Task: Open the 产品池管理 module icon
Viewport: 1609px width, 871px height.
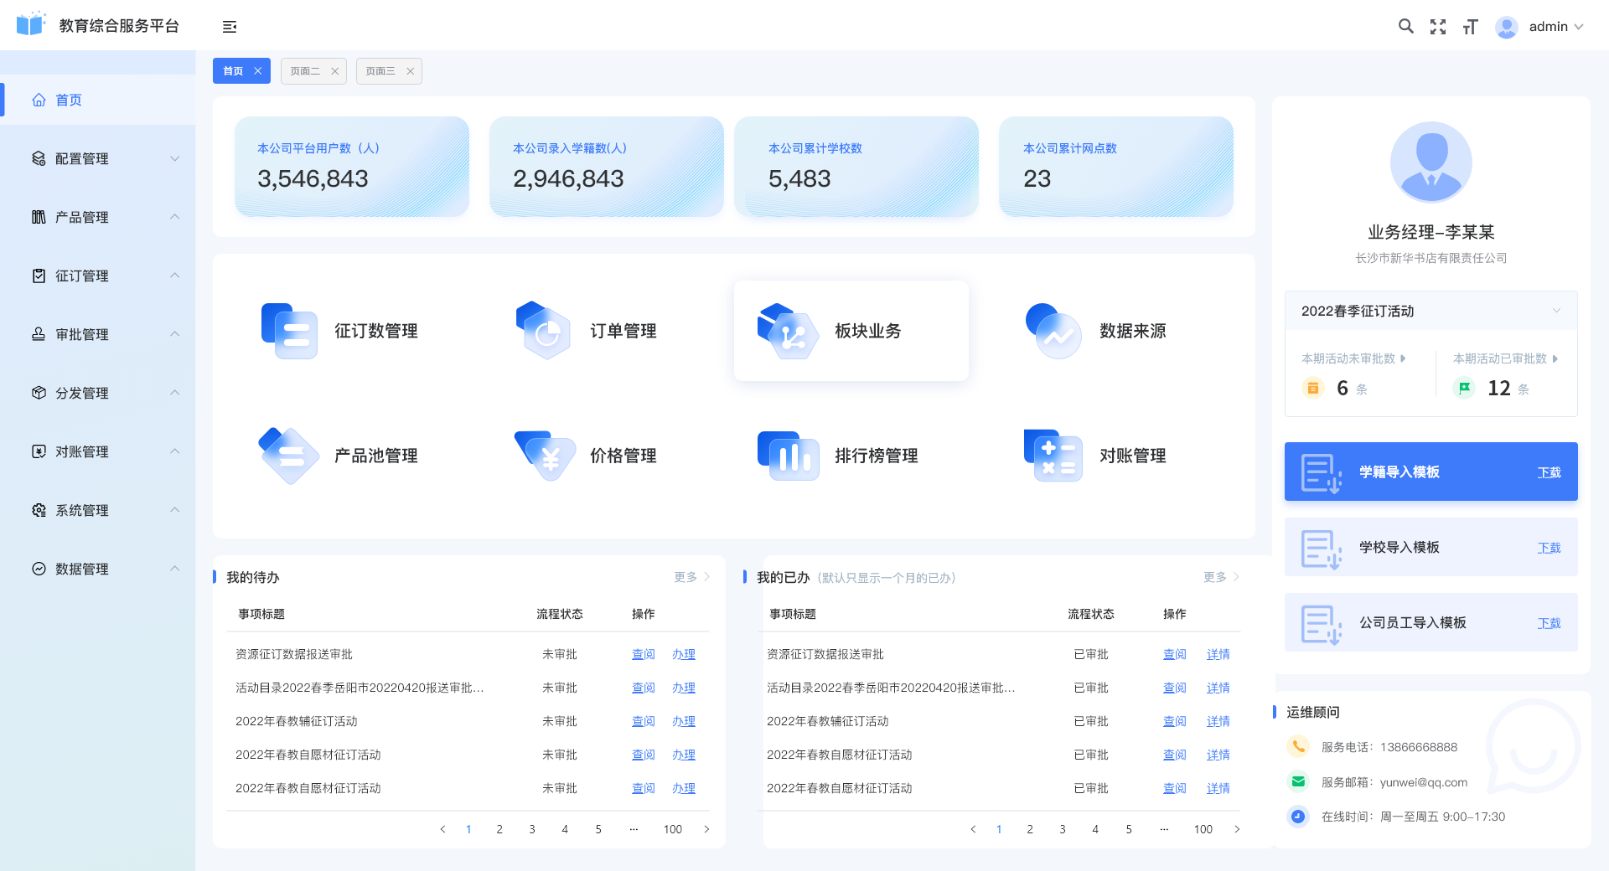Action: pos(289,456)
